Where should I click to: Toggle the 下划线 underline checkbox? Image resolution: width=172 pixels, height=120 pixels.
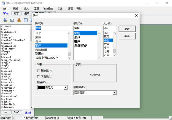click(38, 76)
